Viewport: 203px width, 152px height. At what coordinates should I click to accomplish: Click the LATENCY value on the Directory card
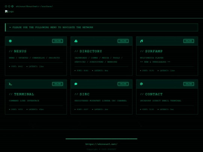click(100, 71)
